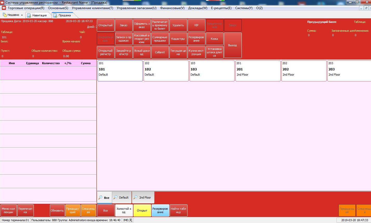Filter tables by Все area tab
Image resolution: width=371 pixels, height=223 pixels.
104,198
